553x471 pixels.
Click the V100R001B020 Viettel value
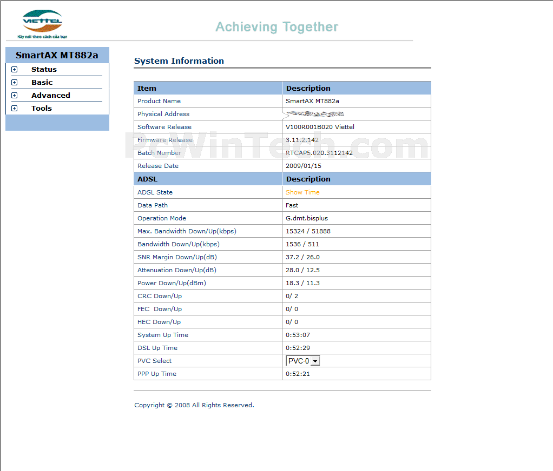tap(320, 127)
